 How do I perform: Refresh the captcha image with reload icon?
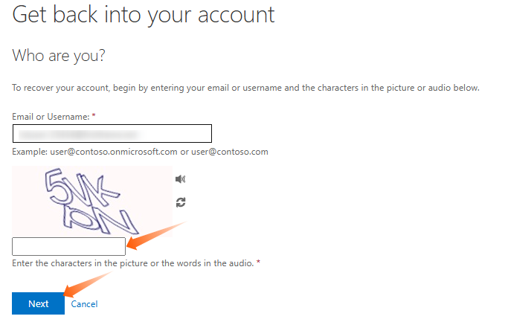click(x=180, y=202)
